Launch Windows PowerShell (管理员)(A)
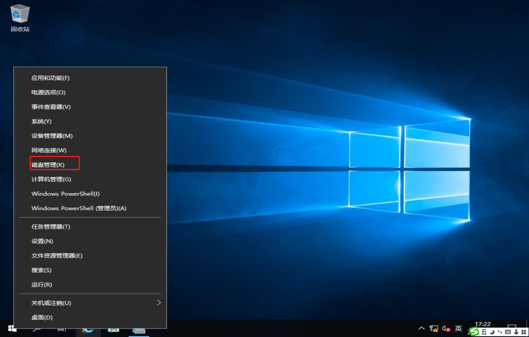The height and width of the screenshot is (337, 529). point(79,208)
